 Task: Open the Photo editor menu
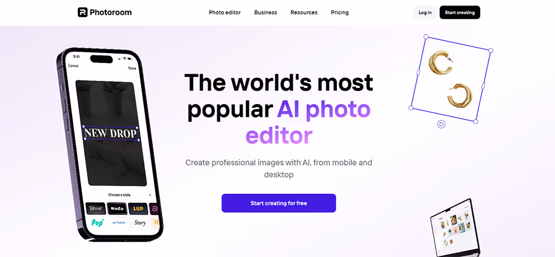(225, 12)
